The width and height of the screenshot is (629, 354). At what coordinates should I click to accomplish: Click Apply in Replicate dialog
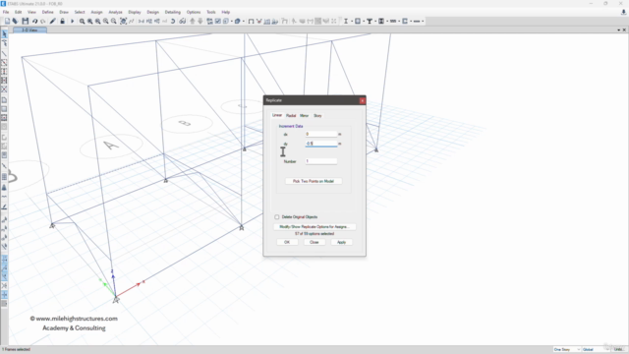click(341, 242)
